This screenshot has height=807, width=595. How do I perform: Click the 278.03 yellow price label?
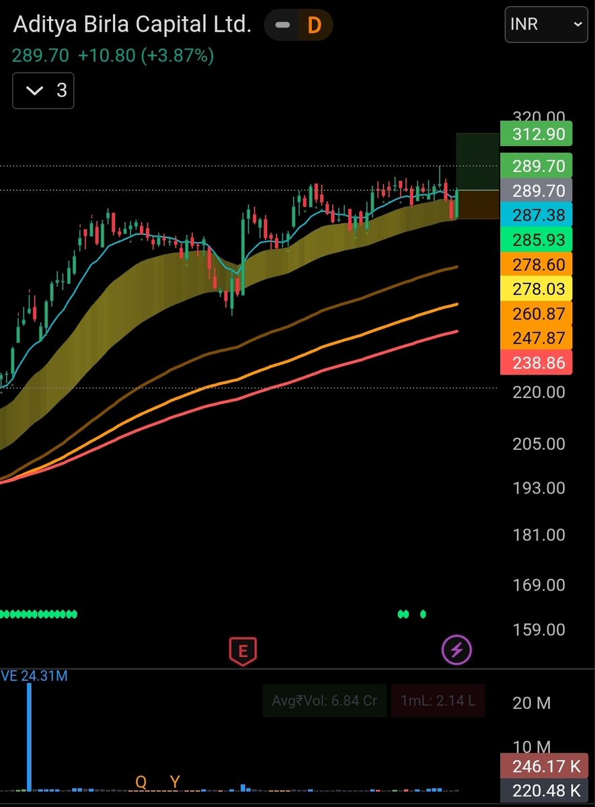[537, 289]
